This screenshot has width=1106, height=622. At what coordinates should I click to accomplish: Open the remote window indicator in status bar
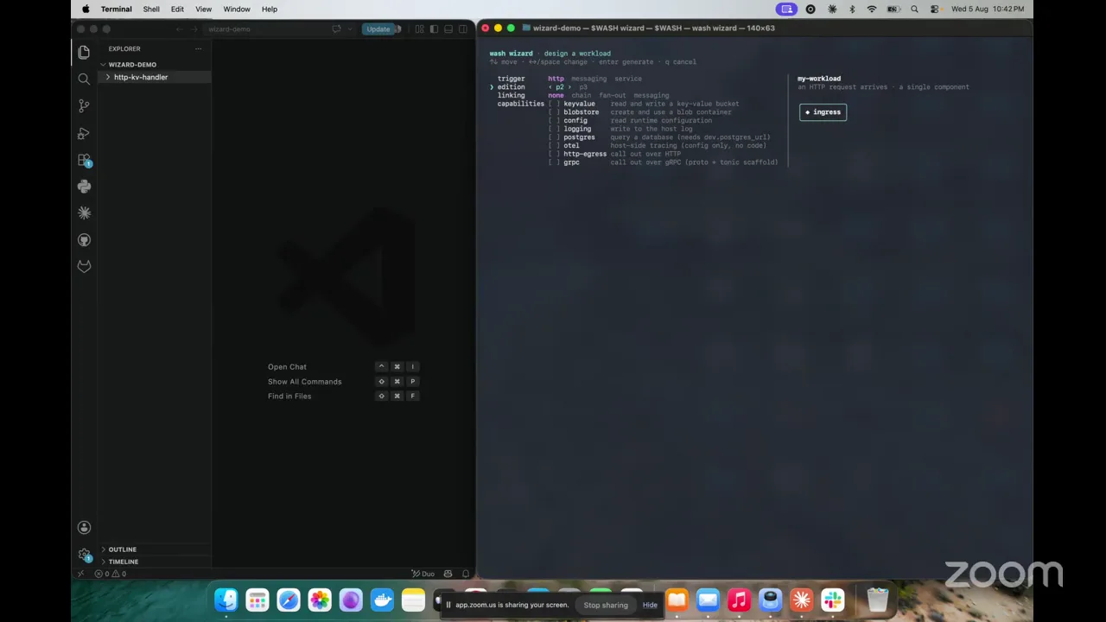pyautogui.click(x=81, y=574)
